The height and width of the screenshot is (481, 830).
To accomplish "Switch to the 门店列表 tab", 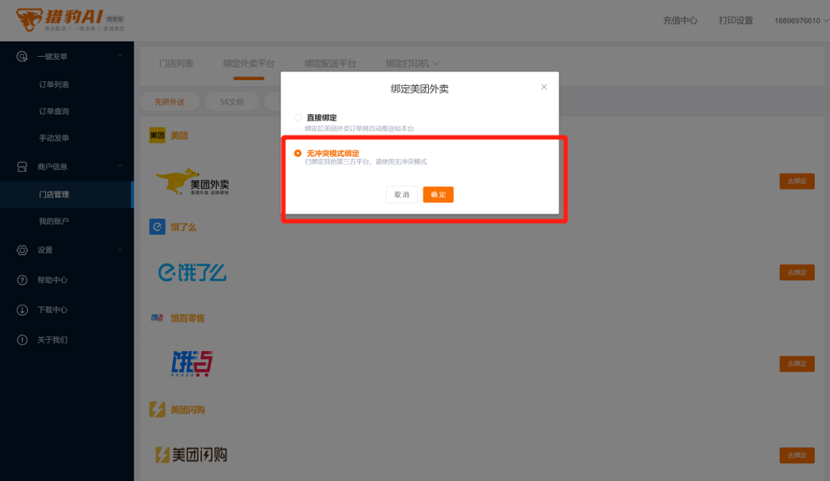I will pyautogui.click(x=176, y=64).
